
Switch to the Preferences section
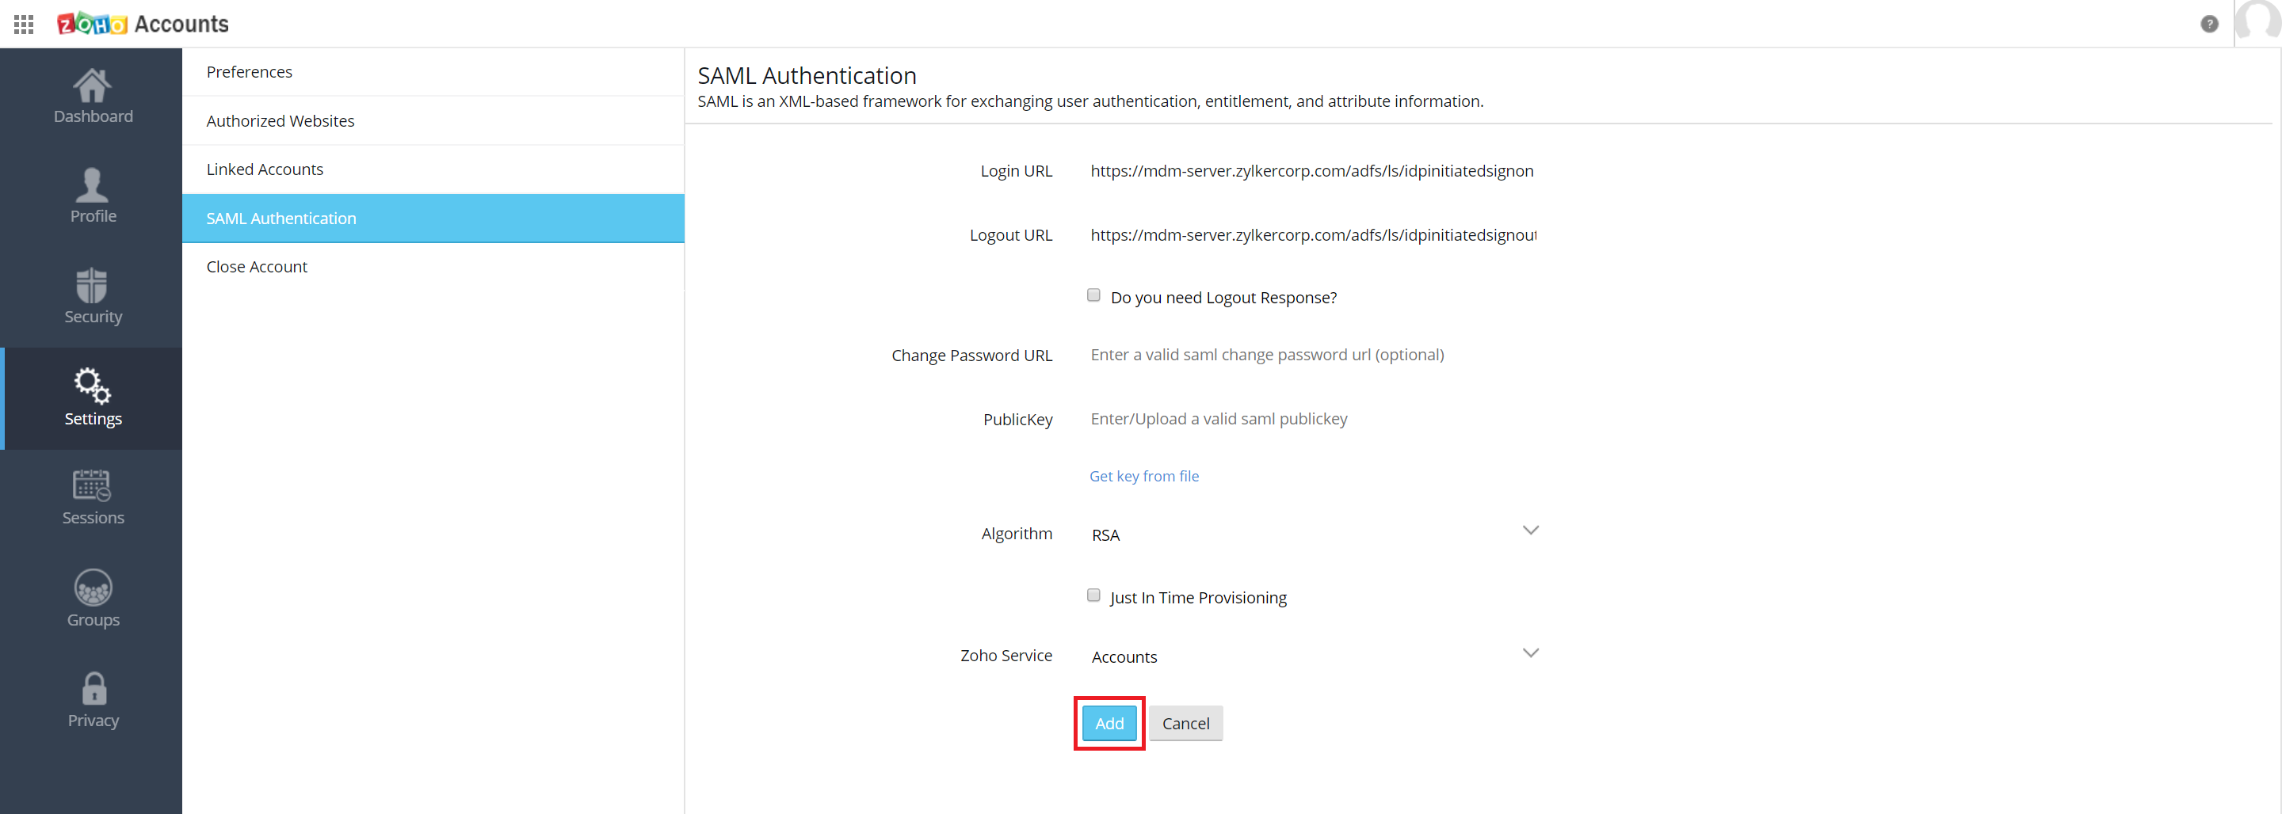click(249, 72)
